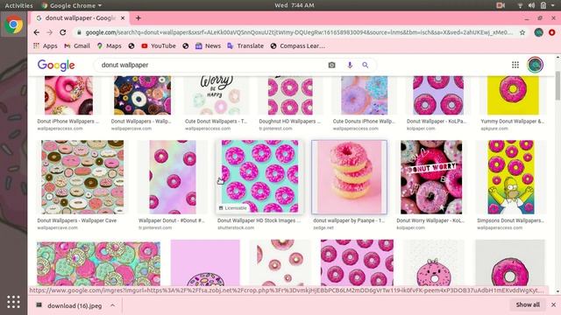Screen dimensions: 561x315
Task: Open Translate bookmark
Action: [x=245, y=45]
